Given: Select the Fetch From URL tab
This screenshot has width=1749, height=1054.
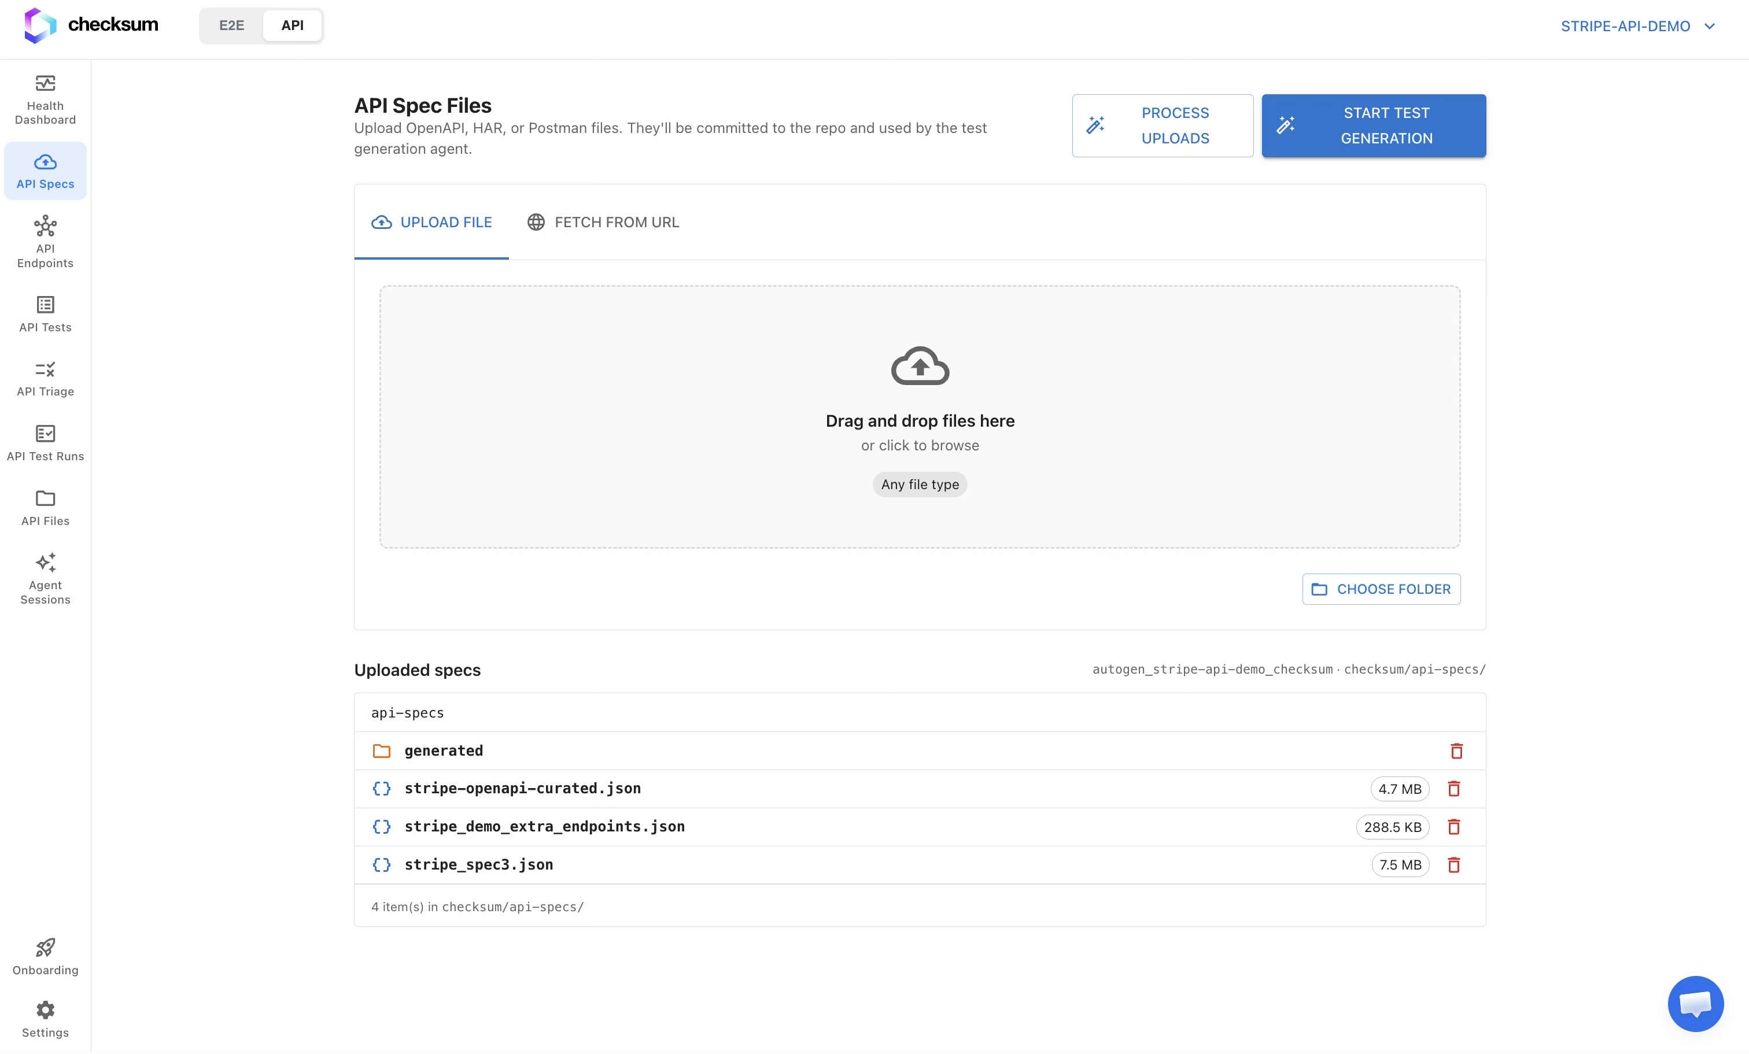Looking at the screenshot, I should pos(603,222).
